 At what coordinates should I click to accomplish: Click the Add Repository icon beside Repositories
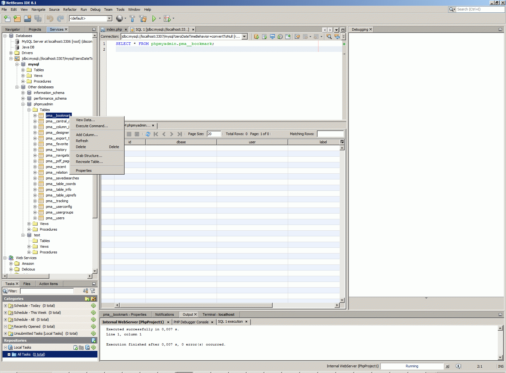(94, 340)
